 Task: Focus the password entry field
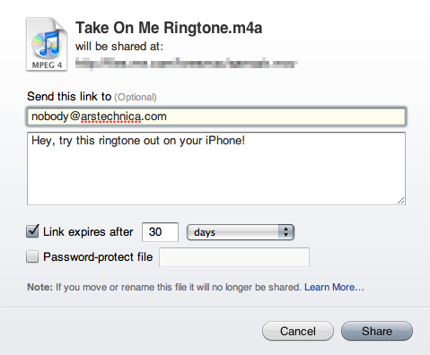[234, 257]
